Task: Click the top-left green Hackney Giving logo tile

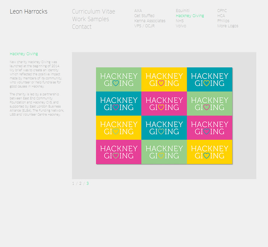Action: point(119,79)
